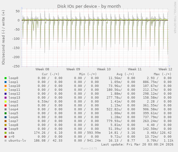Screen dimensions: 178x152
Task: Click the '-250' y-axis tick label
Action: click(16, 66)
